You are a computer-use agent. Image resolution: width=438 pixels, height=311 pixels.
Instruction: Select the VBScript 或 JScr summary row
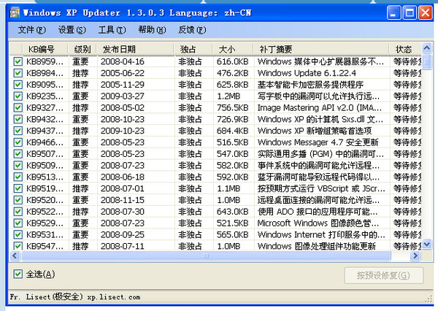click(x=321, y=188)
